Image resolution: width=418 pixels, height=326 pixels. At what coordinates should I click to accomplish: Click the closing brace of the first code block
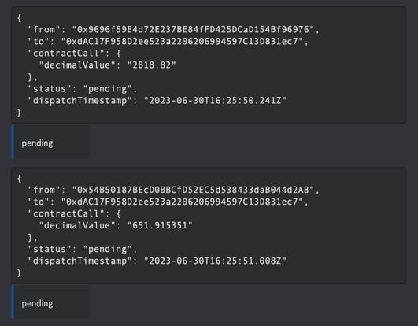pos(19,113)
